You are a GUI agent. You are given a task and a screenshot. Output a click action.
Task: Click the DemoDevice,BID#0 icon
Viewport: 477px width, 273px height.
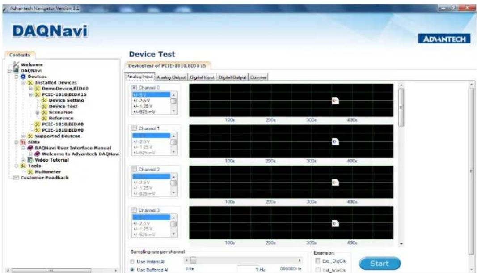point(37,88)
